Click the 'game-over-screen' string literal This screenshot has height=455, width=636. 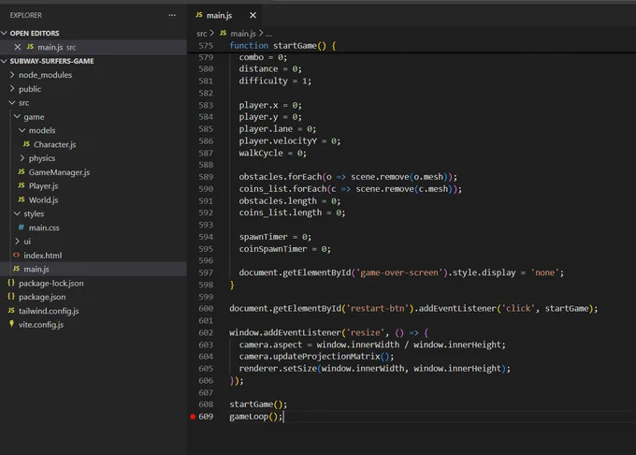point(399,272)
